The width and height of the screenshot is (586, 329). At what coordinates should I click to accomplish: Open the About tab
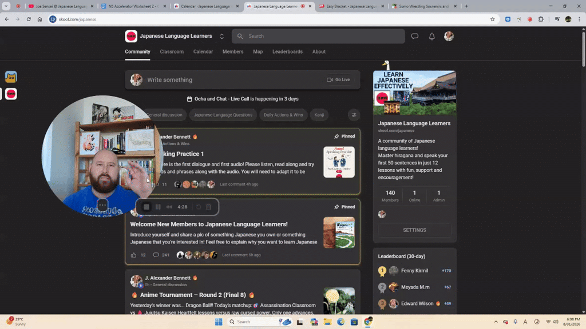319,52
